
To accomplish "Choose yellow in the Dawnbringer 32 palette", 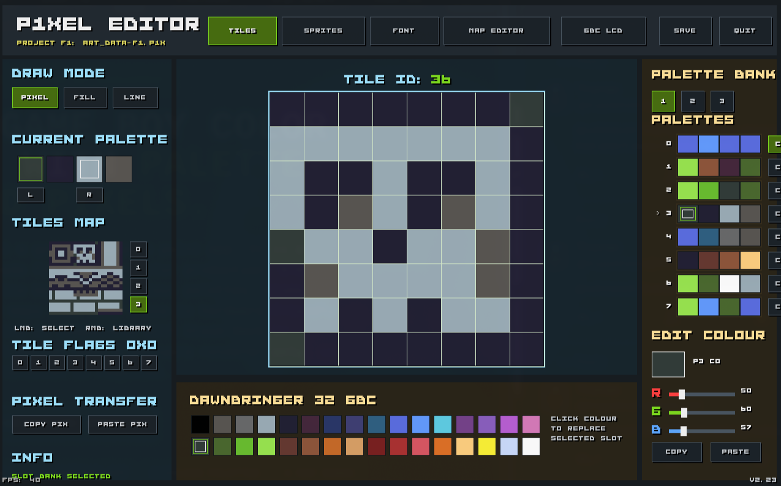I will pos(487,446).
